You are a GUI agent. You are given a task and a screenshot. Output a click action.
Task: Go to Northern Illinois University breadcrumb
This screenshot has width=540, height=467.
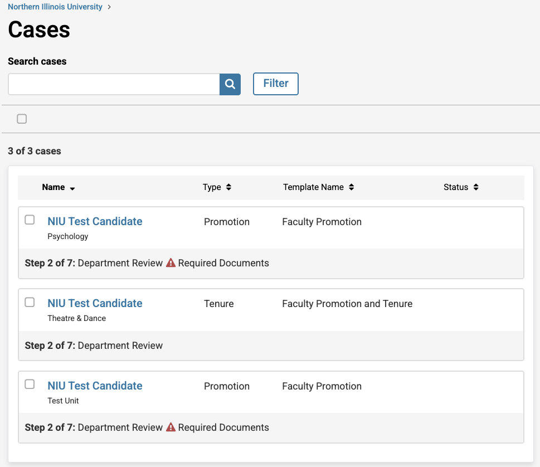pyautogui.click(x=55, y=7)
